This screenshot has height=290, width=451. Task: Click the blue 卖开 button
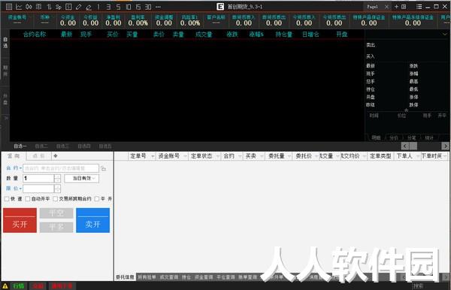[93, 220]
